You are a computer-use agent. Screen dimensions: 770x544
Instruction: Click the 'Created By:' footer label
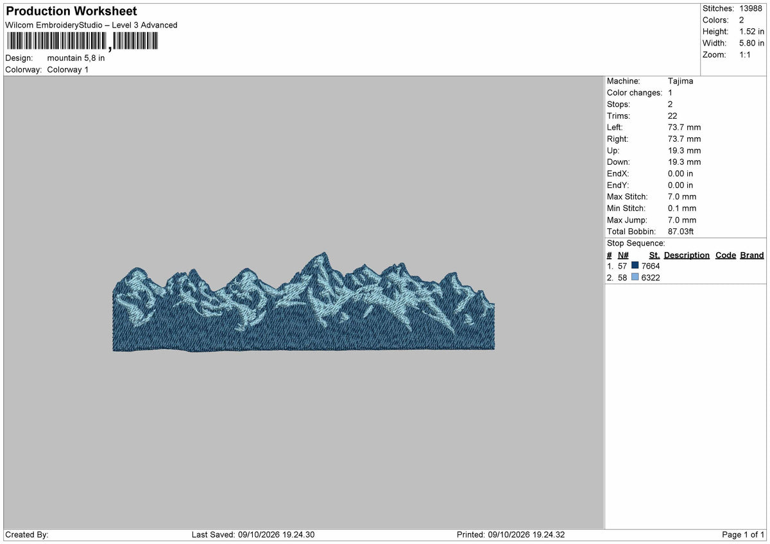coord(27,534)
